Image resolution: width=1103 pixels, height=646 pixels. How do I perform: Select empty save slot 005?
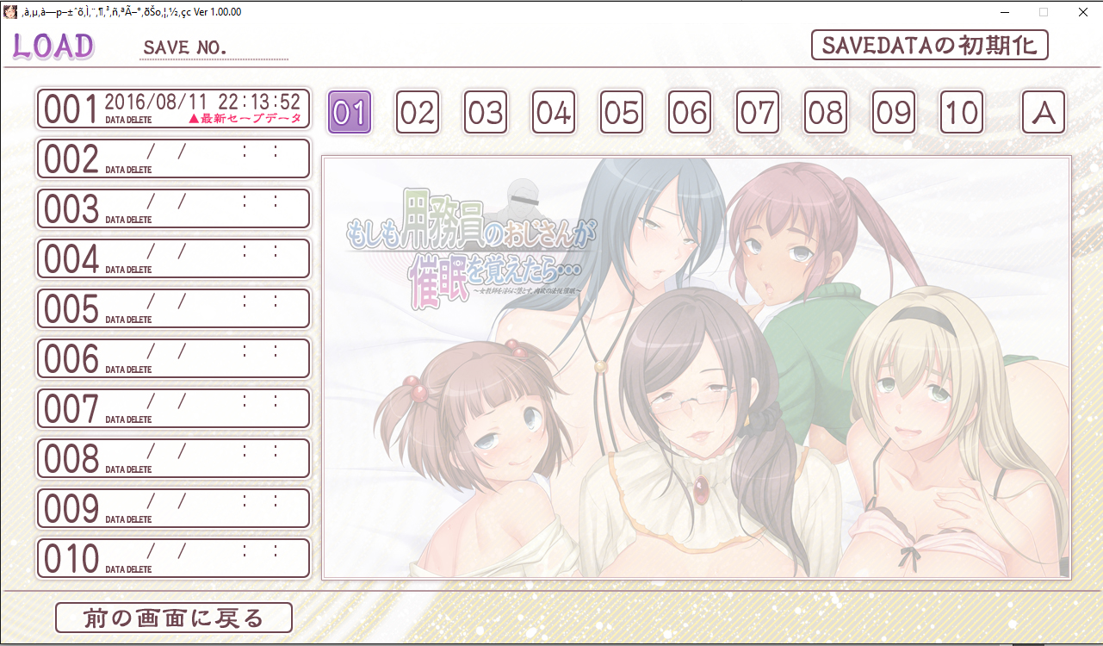tap(173, 308)
